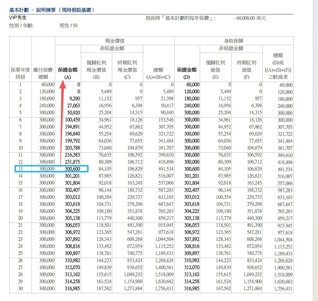Click year 7 guaranteed cash value 194,891
Viewport: 318px width, 301px height.
(x=72, y=127)
